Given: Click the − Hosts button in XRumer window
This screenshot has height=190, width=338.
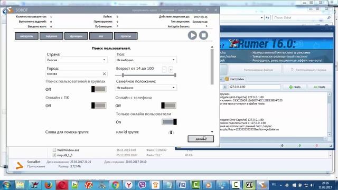Looking at the screenshot, I should (x=320, y=87).
